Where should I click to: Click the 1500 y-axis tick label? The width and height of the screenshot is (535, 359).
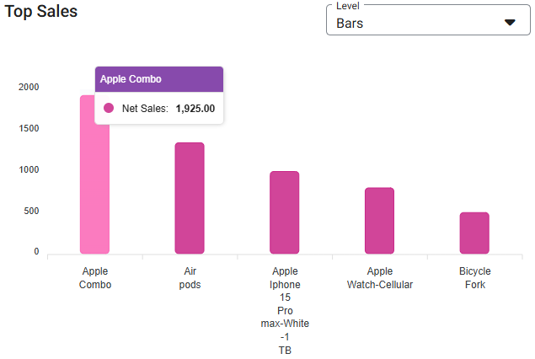(x=29, y=129)
